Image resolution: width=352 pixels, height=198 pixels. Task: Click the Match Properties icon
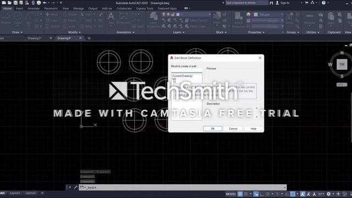coord(238,20)
